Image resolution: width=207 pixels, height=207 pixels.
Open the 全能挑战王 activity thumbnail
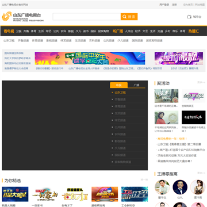point(193,96)
